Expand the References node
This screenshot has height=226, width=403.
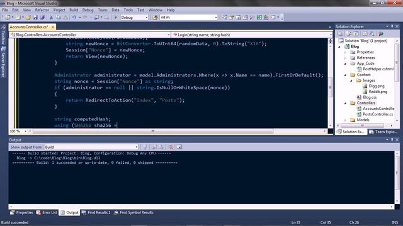pyautogui.click(x=346, y=58)
